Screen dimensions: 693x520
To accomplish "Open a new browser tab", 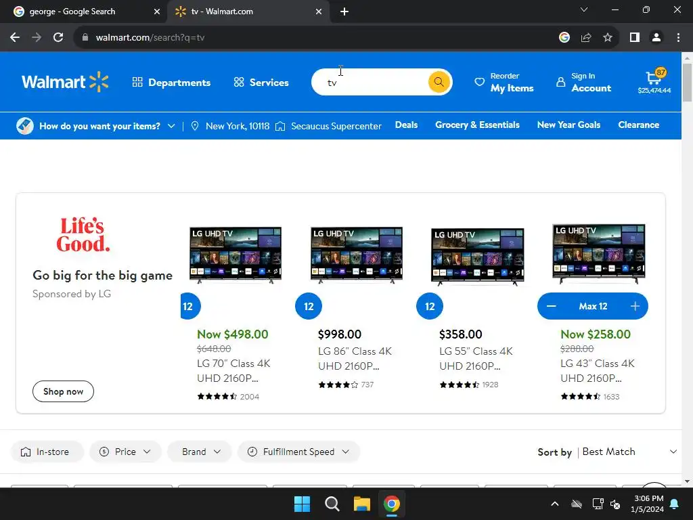I will [x=344, y=12].
